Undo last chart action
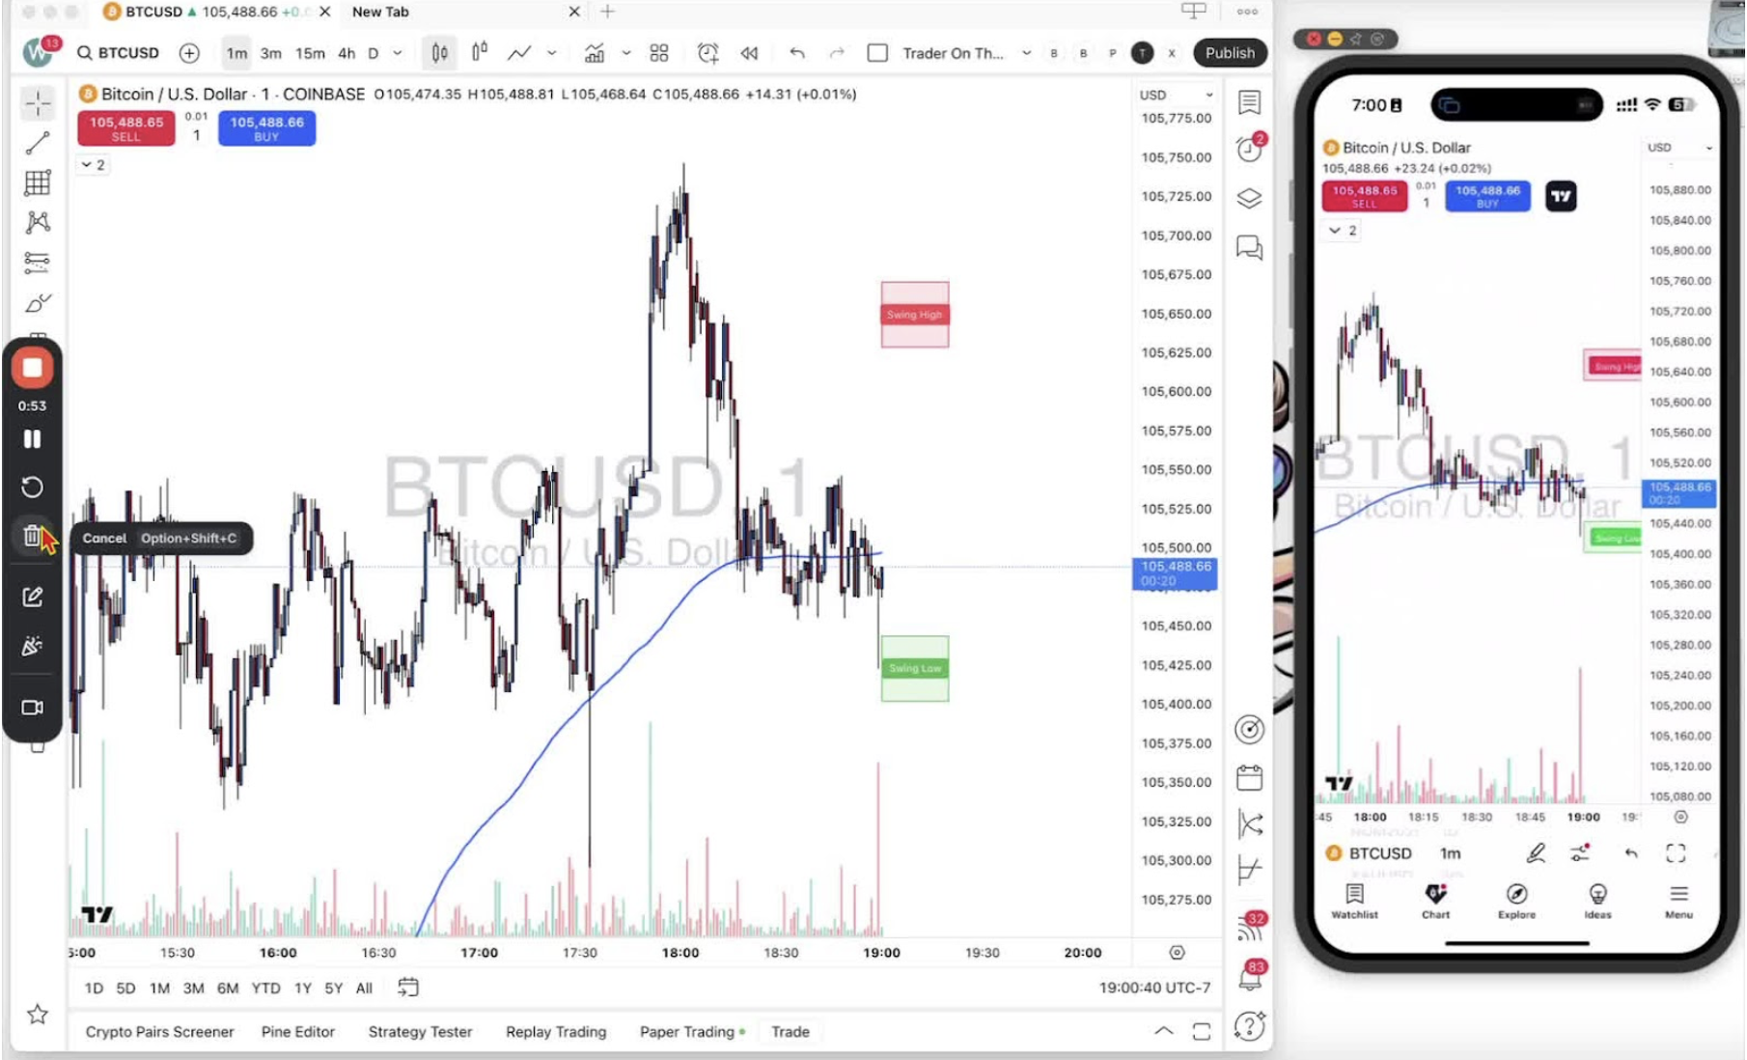 point(797,53)
